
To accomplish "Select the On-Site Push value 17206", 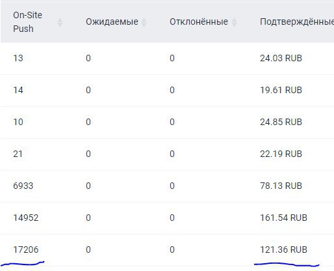I will point(26,250).
